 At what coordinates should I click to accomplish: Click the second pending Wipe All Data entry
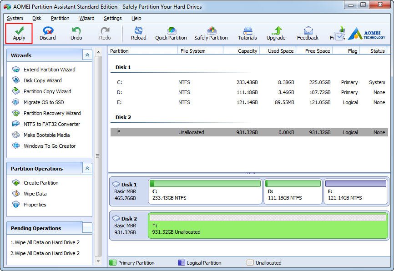tap(45, 253)
